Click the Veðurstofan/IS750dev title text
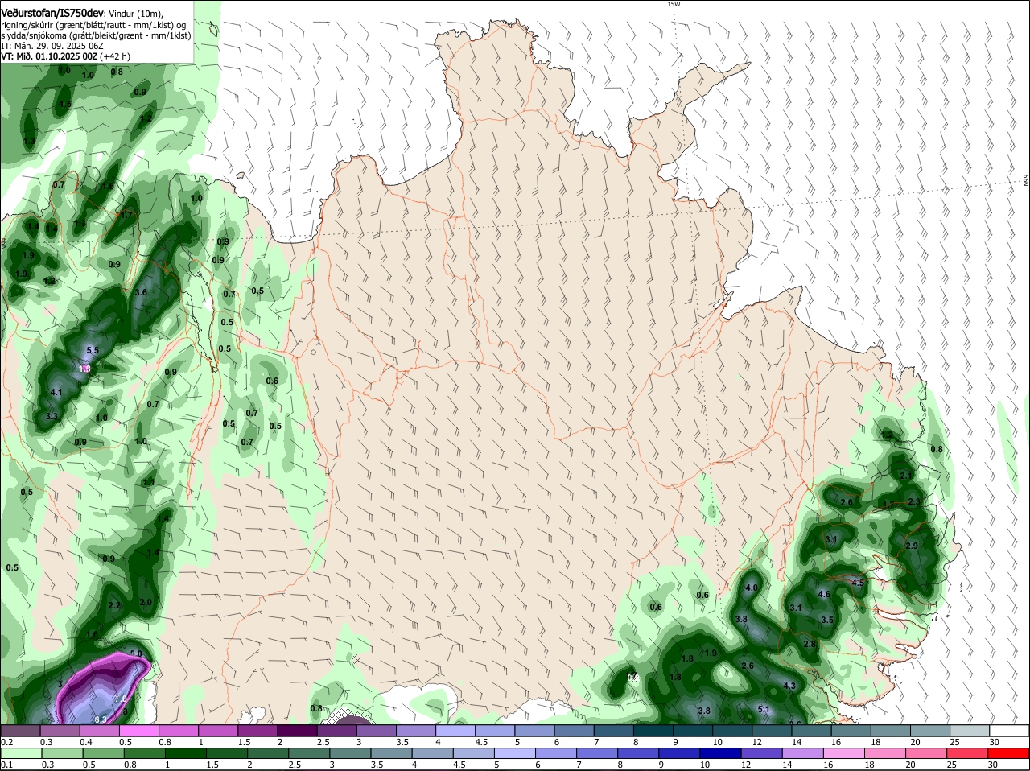 [52, 13]
